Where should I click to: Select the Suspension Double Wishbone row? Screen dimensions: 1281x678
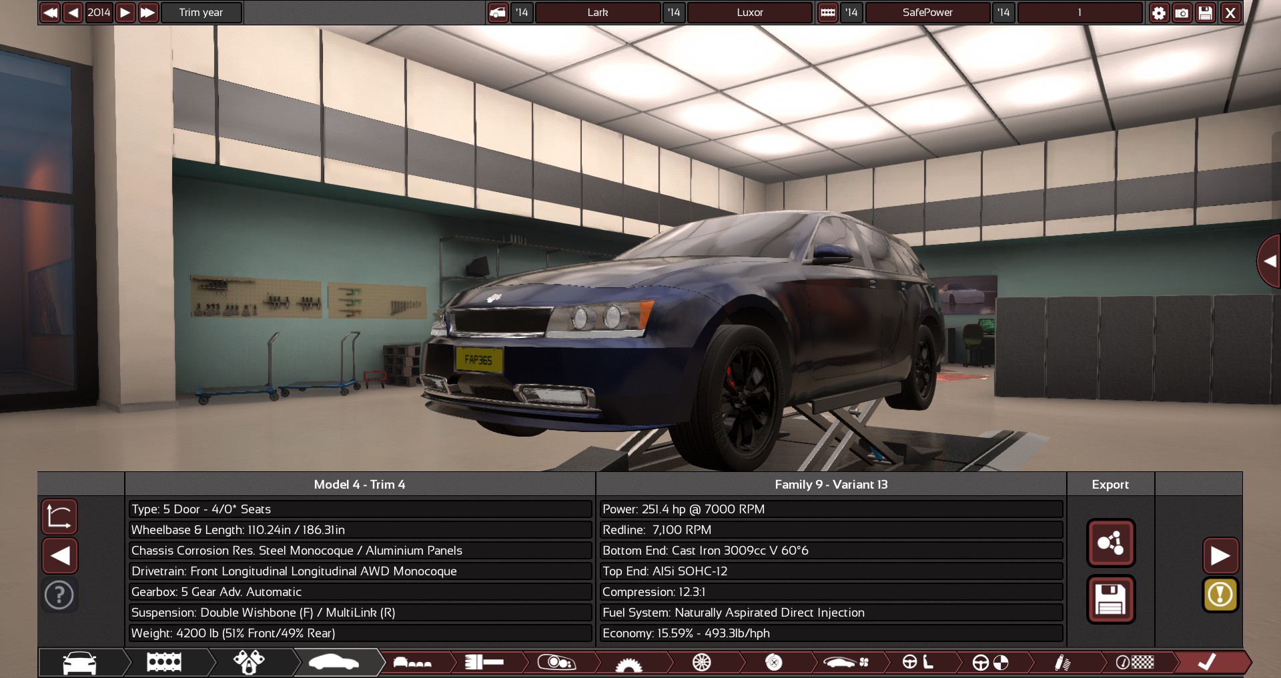(360, 613)
